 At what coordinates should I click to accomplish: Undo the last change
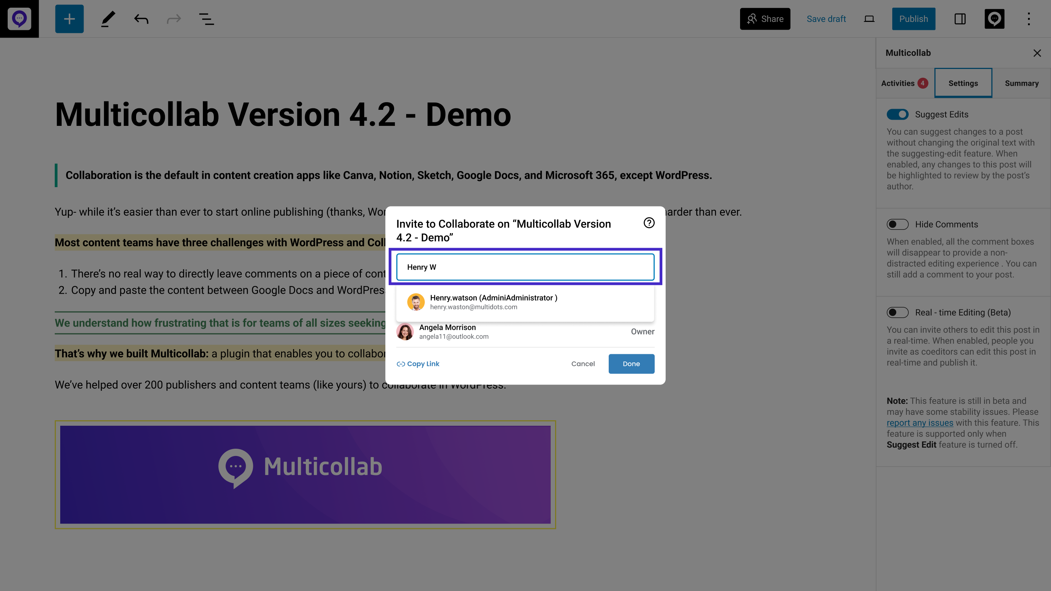[x=141, y=19]
